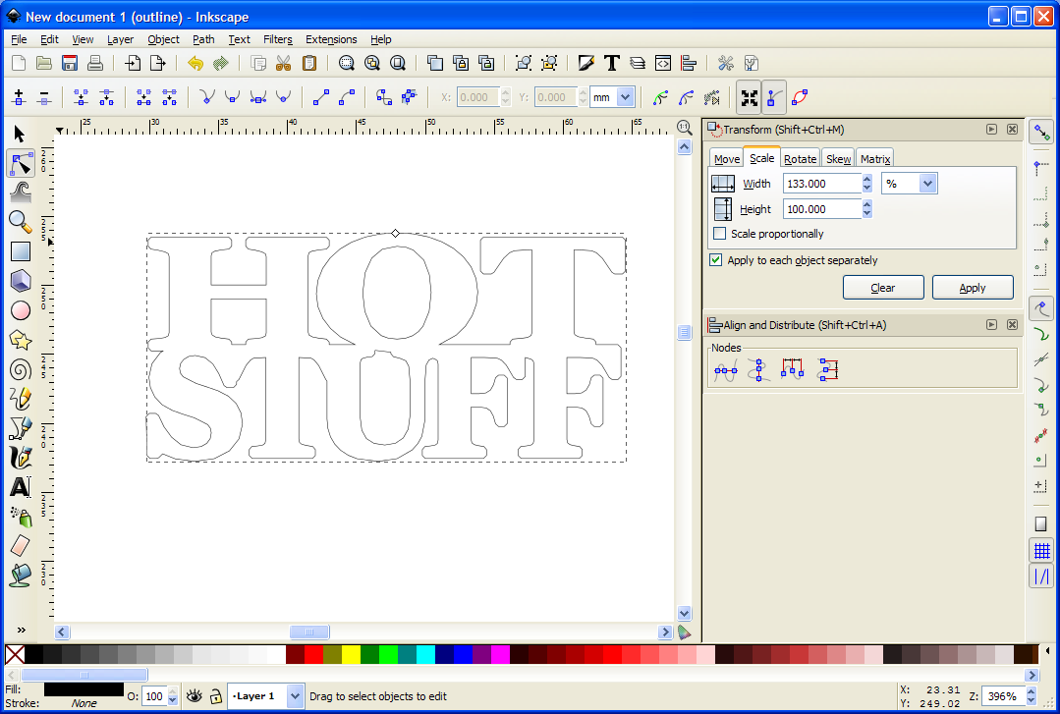The width and height of the screenshot is (1060, 714).
Task: Select the Selector arrow tool
Action: pyautogui.click(x=20, y=134)
